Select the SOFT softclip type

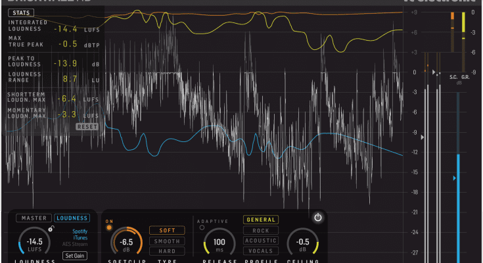click(167, 230)
